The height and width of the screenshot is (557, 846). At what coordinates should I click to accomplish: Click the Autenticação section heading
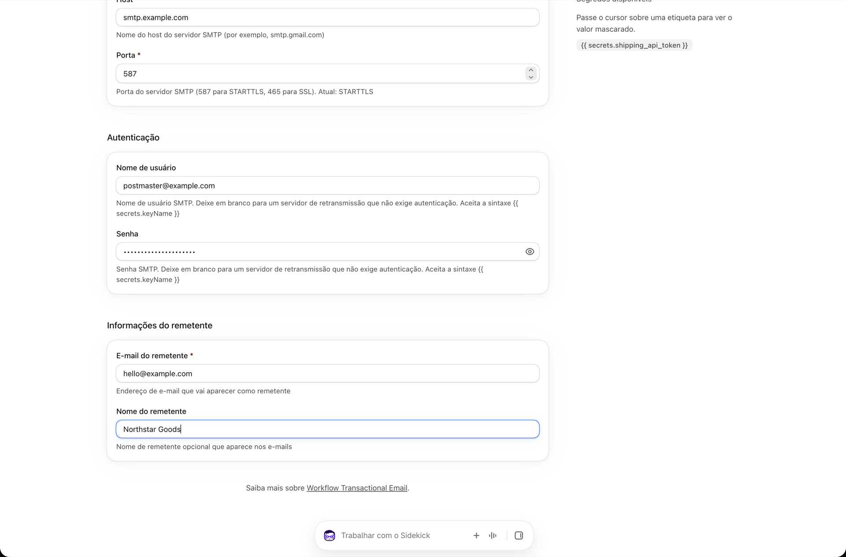133,138
